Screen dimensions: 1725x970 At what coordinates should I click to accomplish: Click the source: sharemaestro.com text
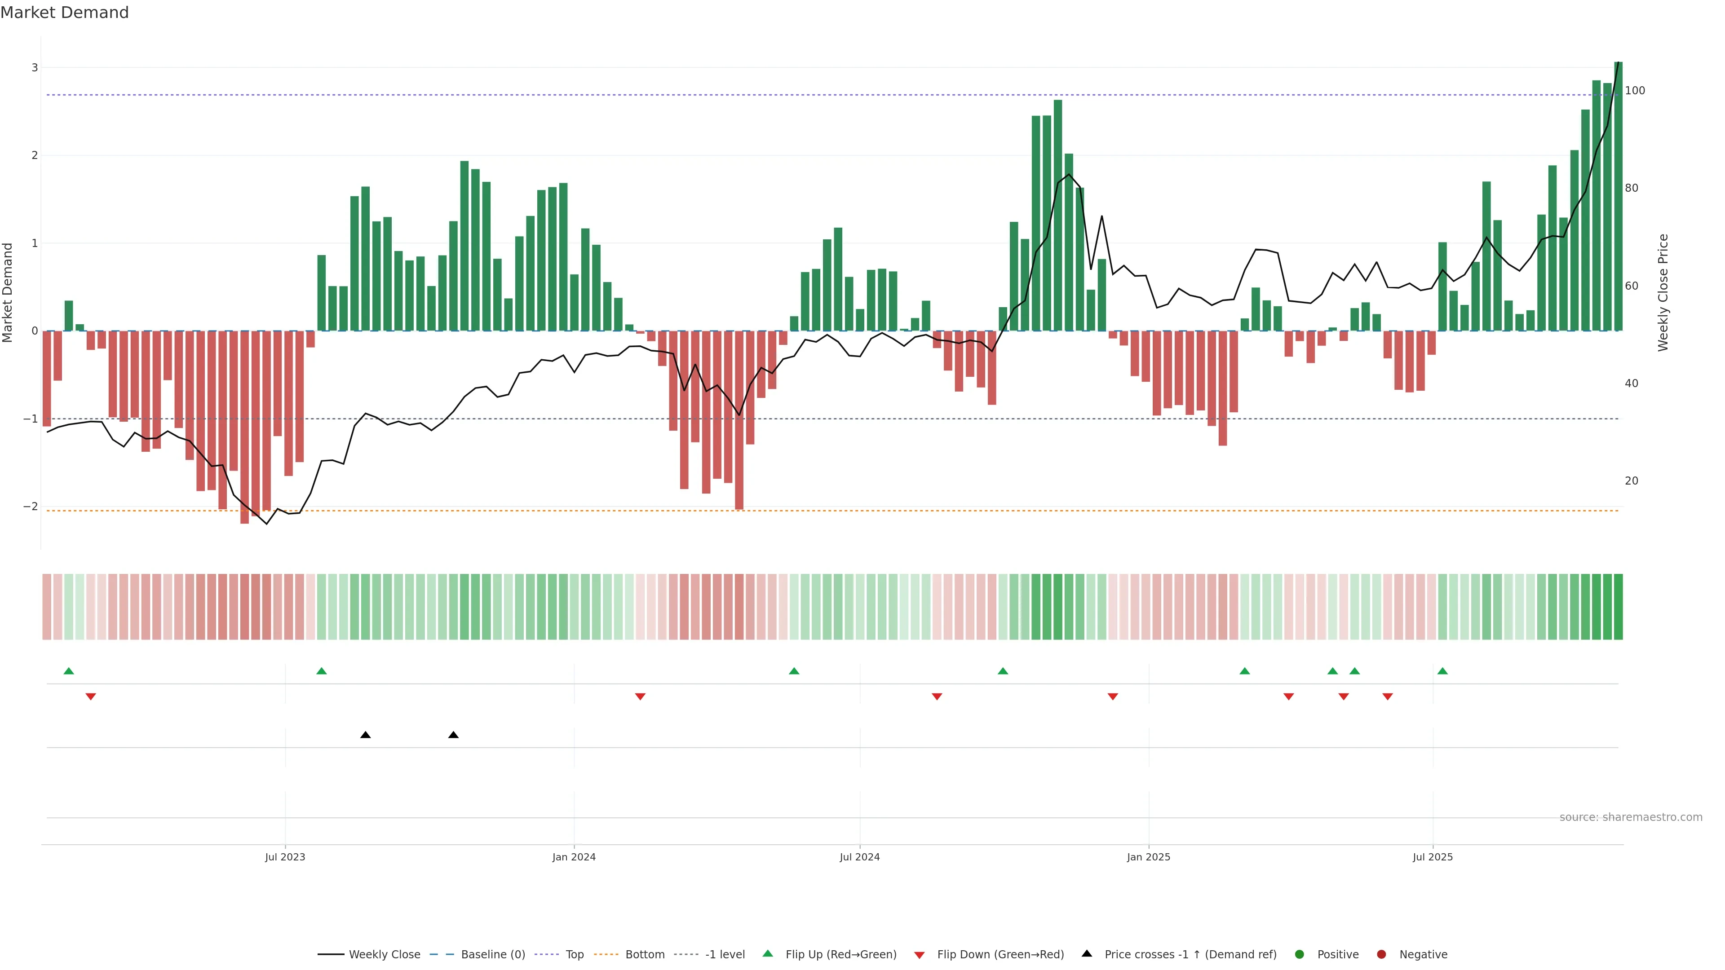click(x=1631, y=817)
